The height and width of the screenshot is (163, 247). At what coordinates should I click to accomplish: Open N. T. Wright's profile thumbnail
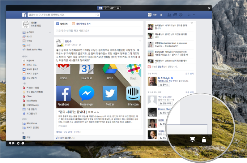click(x=152, y=81)
